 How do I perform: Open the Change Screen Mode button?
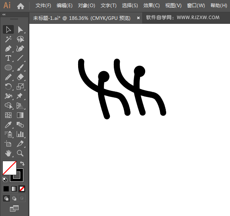click(14, 208)
